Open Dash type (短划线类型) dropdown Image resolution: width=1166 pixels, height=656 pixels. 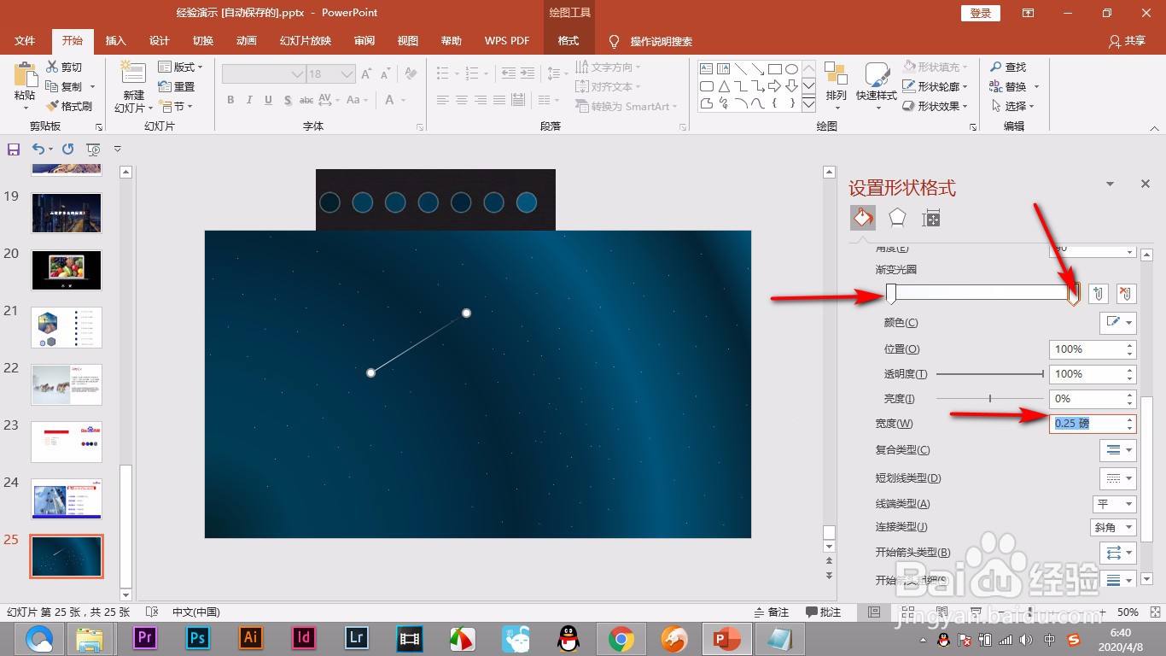[x=1117, y=477]
